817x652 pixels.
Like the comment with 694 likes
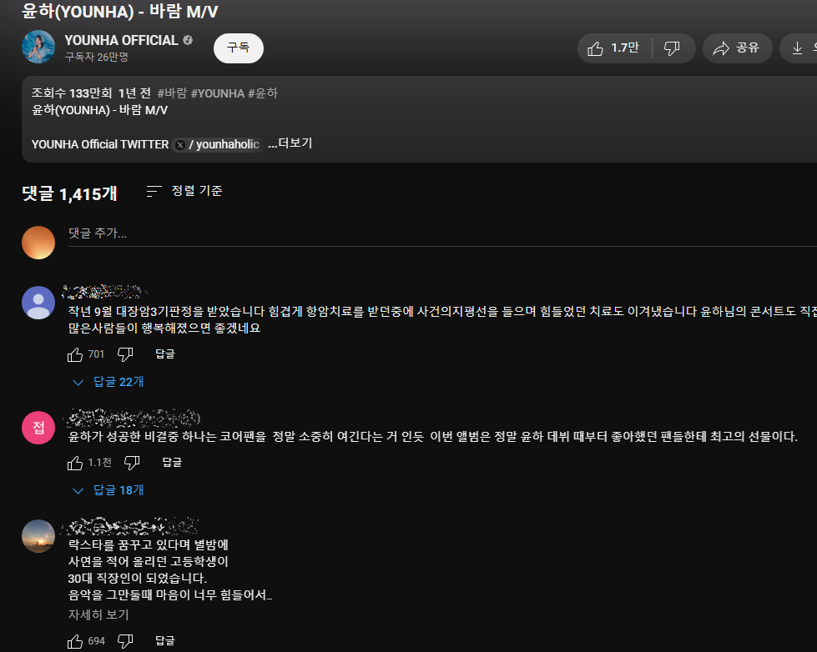75,642
